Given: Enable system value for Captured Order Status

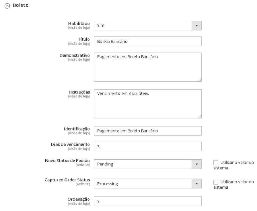Looking at the screenshot, I should [x=216, y=182].
